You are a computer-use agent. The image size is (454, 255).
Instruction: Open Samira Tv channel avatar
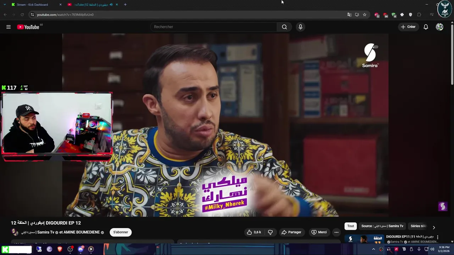click(x=15, y=232)
